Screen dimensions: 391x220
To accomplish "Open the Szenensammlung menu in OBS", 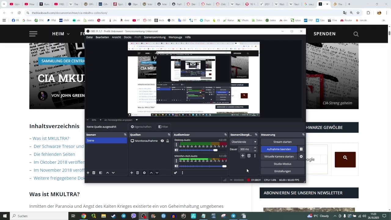I will click(155, 37).
